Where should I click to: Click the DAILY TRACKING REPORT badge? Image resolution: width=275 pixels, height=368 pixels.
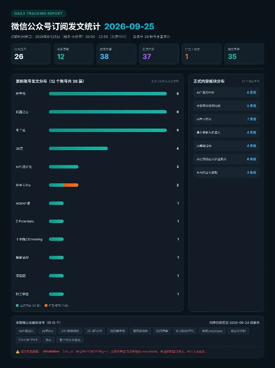tap(38, 13)
